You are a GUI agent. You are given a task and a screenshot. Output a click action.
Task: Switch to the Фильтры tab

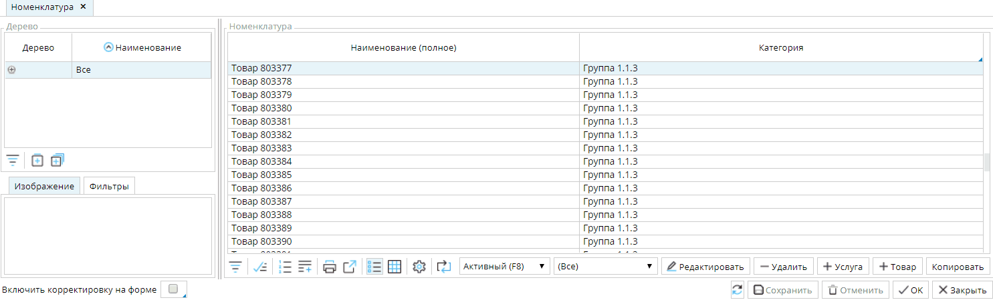(x=108, y=187)
